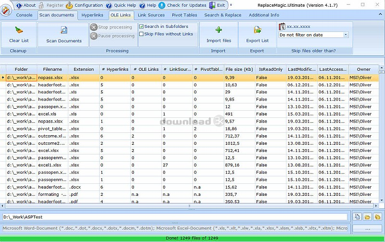Open the 'Do not filter on date' dropdown

[x=346, y=35]
